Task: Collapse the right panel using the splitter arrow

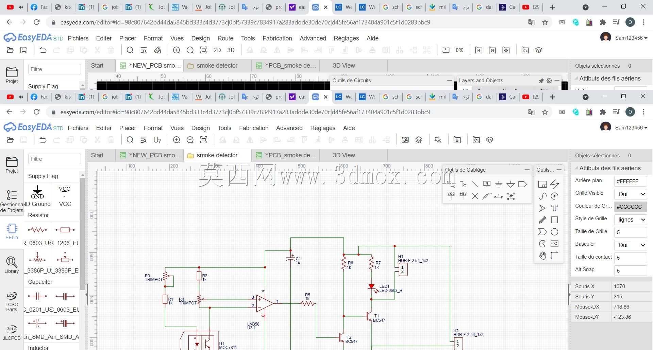Action: pos(570,295)
